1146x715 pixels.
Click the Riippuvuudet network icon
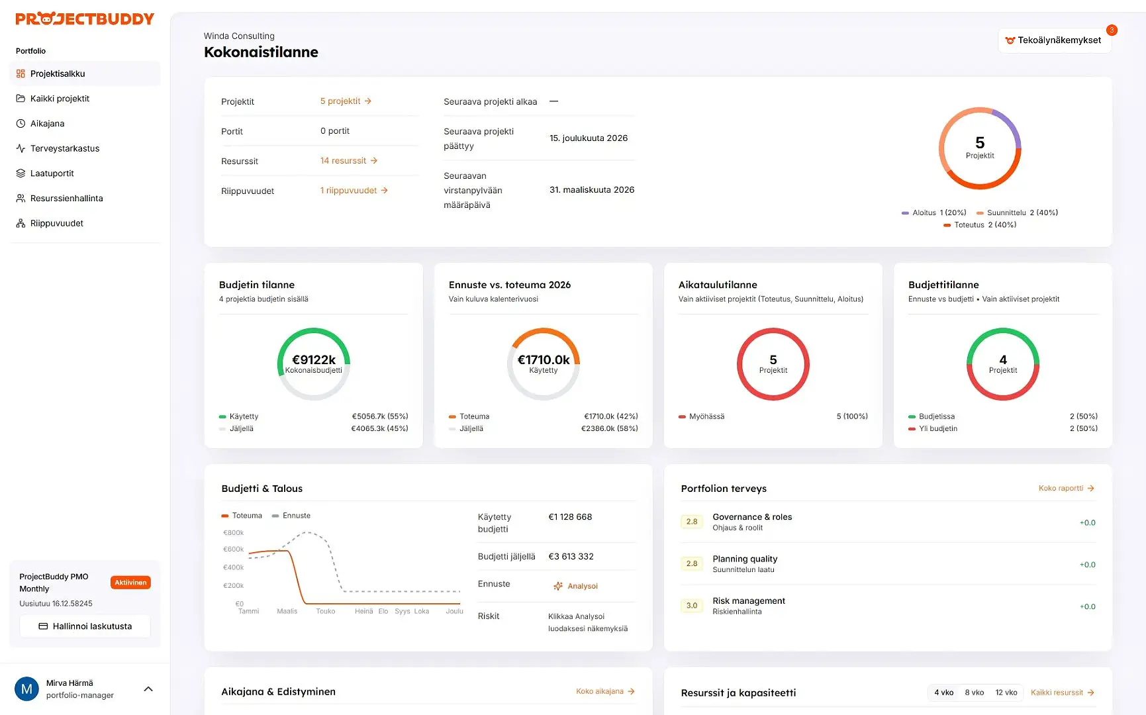[x=21, y=224]
